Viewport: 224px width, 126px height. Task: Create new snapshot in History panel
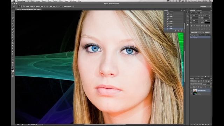tap(178, 31)
